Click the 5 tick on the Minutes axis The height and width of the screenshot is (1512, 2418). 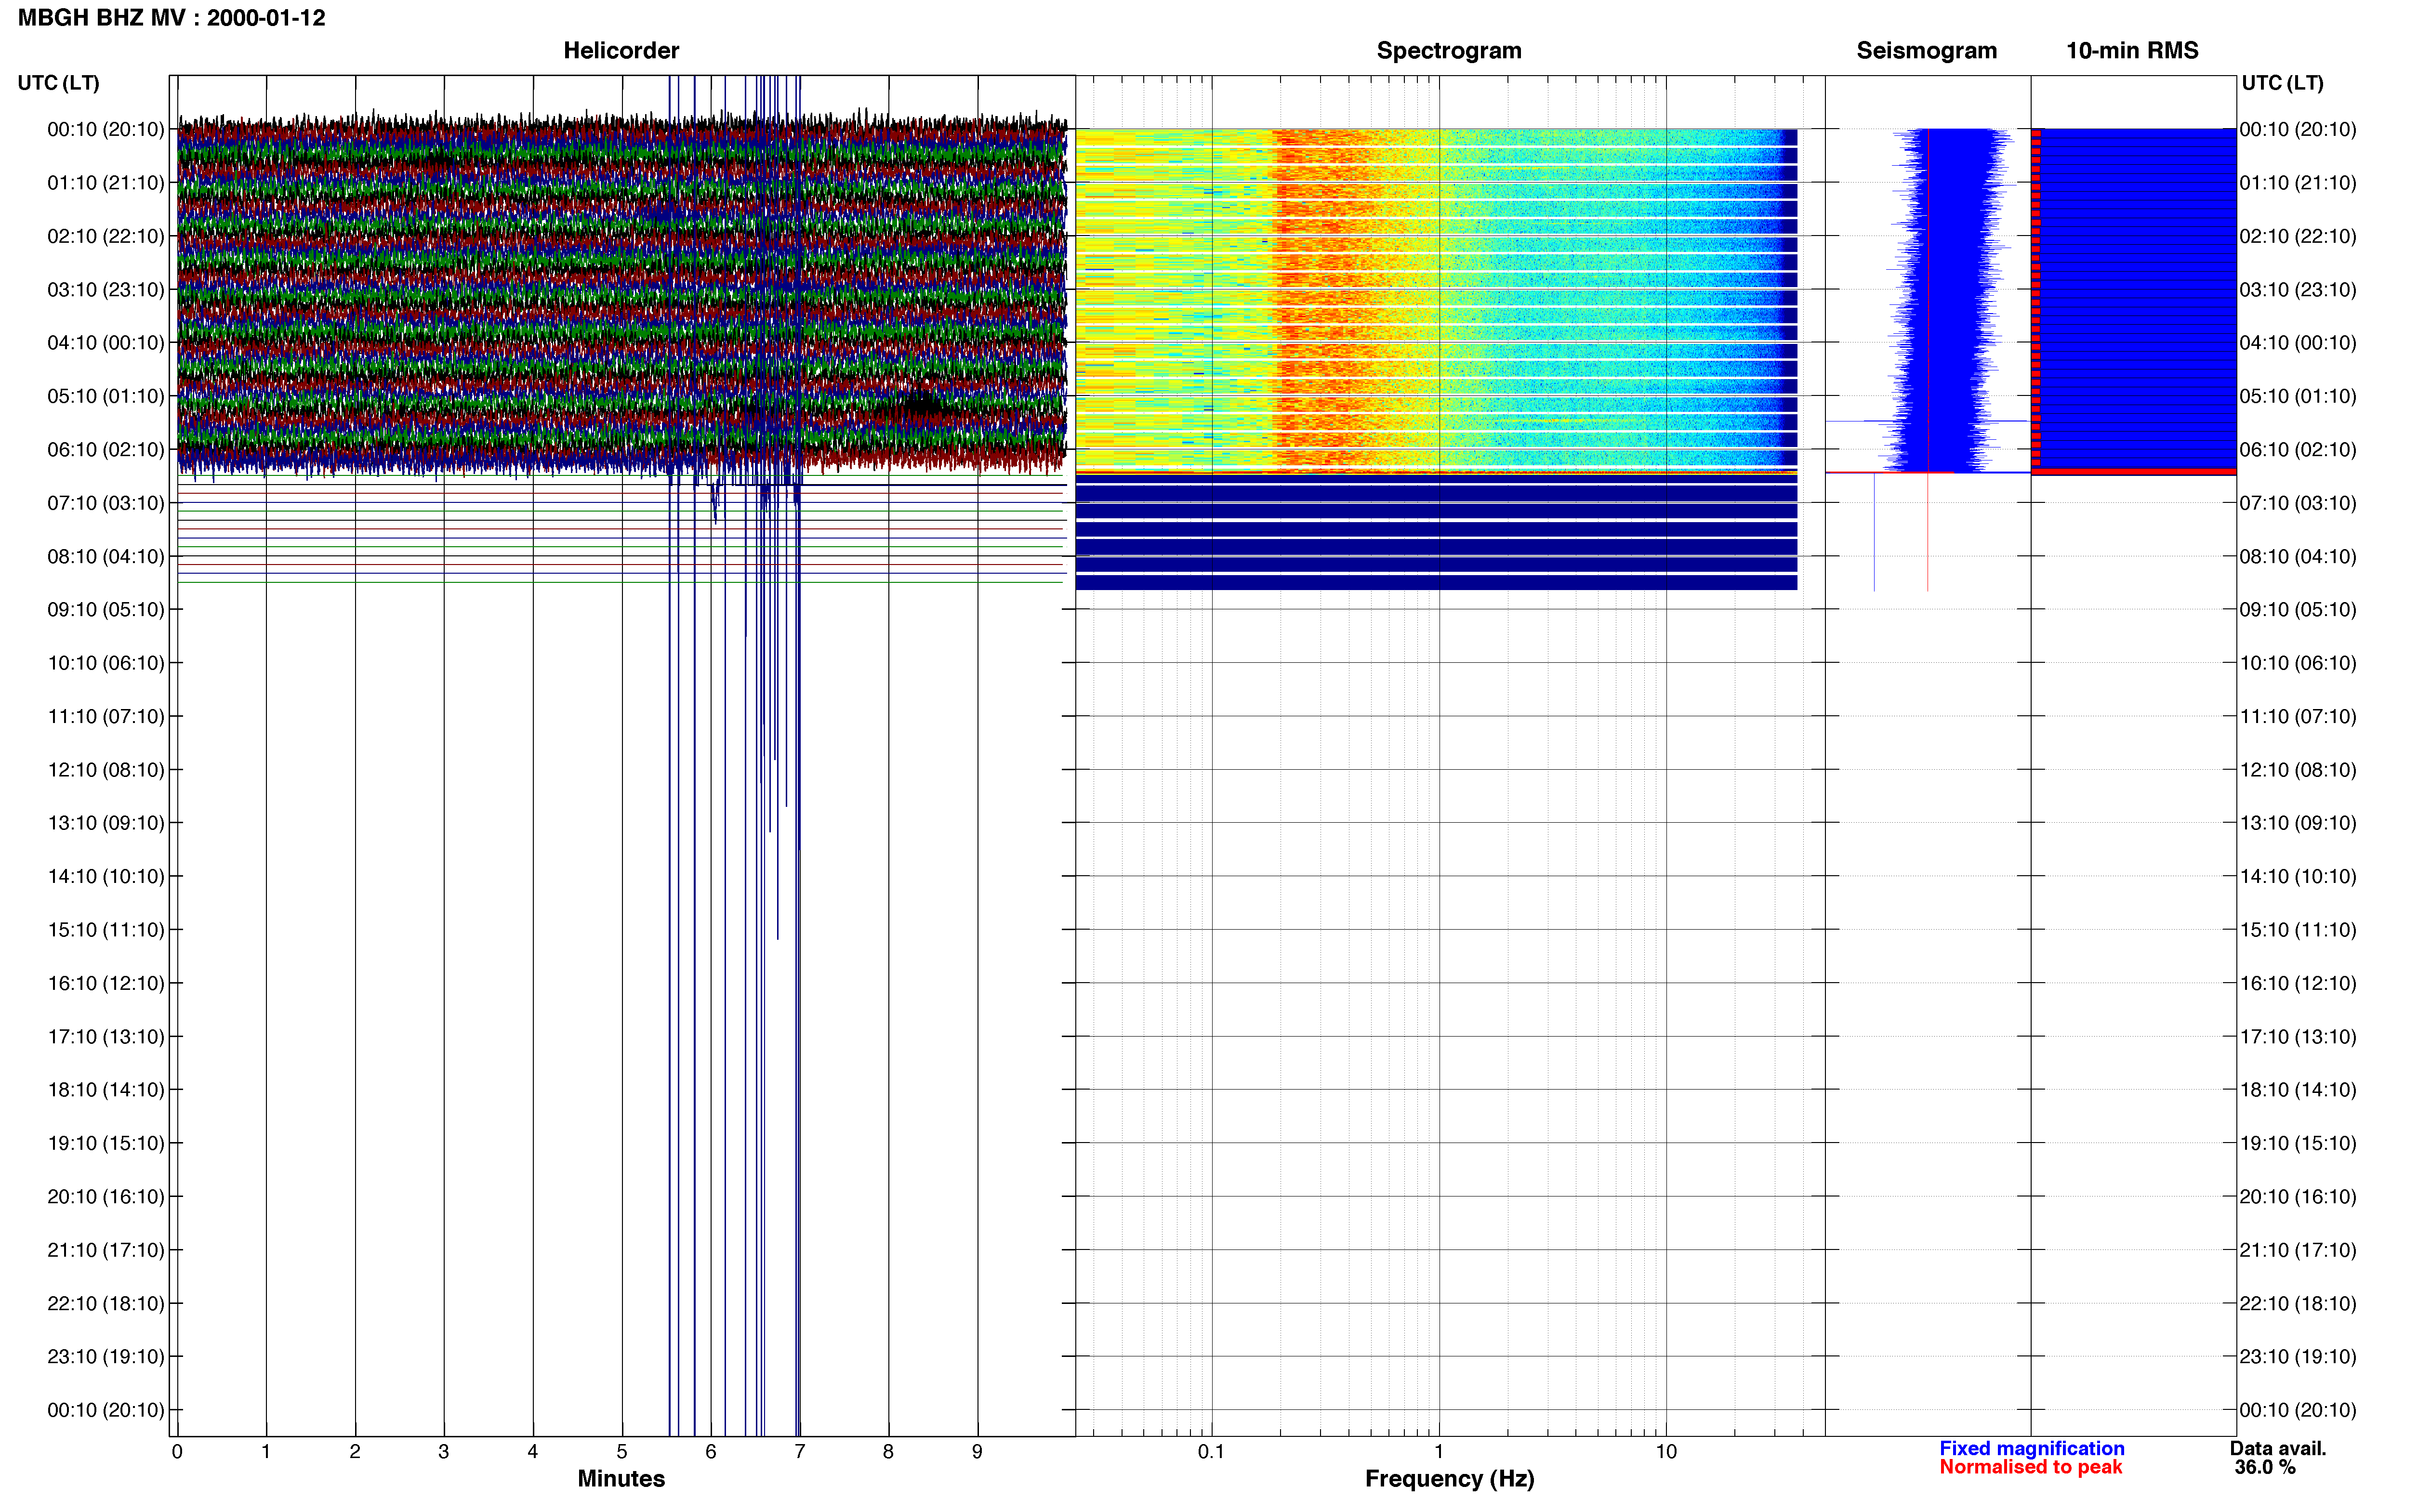coord(622,1451)
